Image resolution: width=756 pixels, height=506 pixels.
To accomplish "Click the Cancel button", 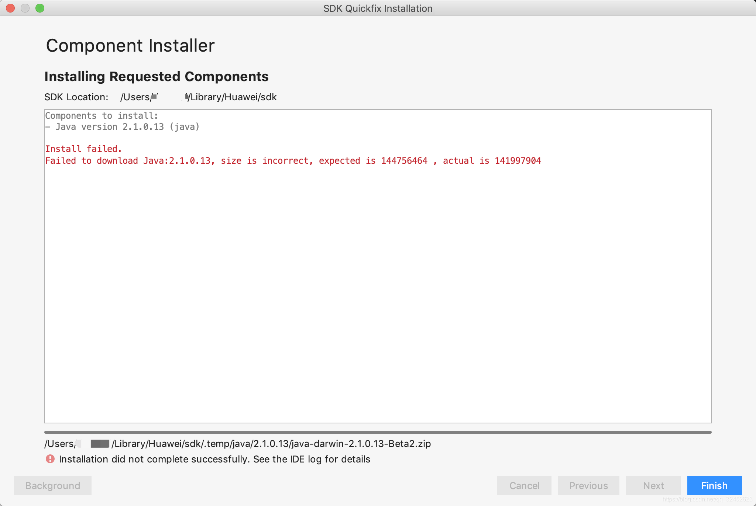I will (x=524, y=485).
